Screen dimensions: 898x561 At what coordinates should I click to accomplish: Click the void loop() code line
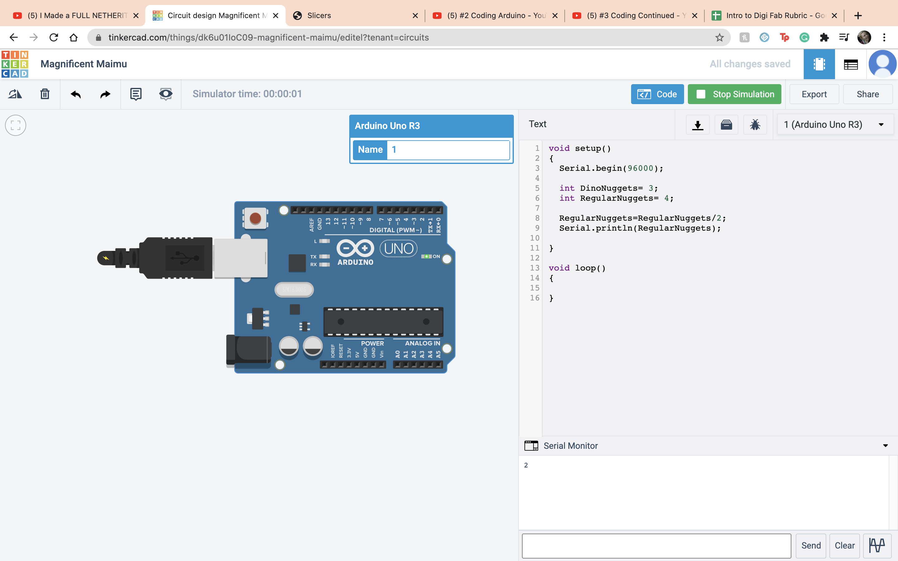(x=577, y=268)
